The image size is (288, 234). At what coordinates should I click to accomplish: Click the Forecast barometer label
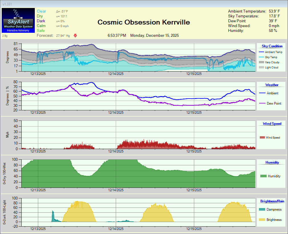pos(45,36)
